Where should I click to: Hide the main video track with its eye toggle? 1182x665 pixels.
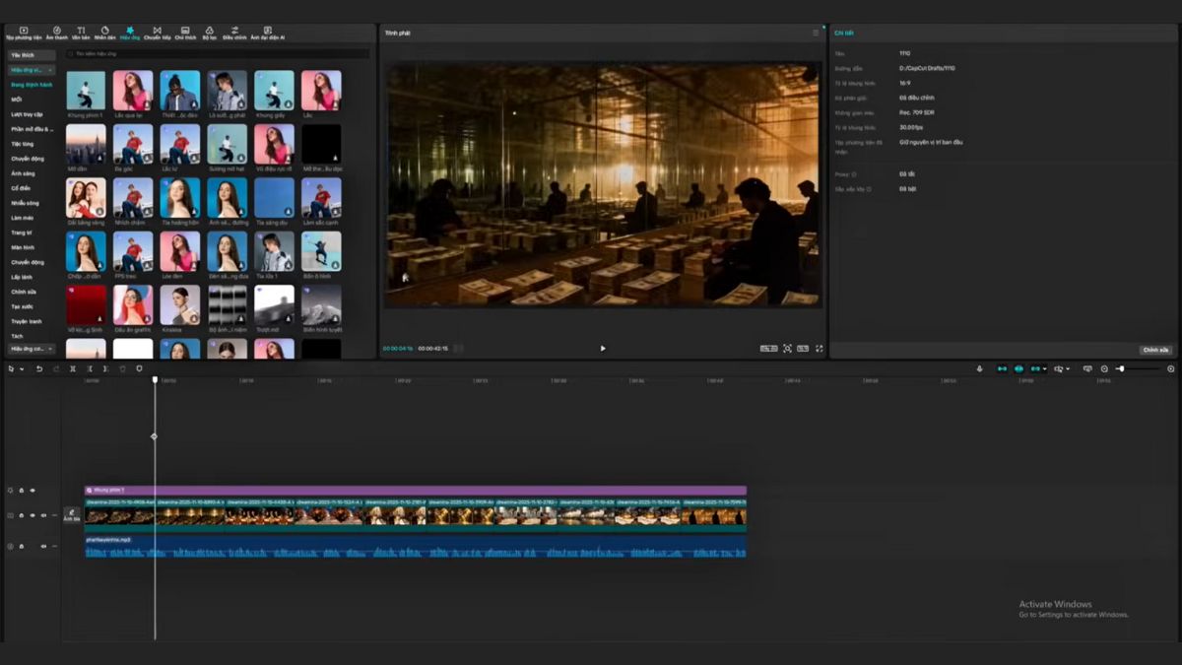(x=33, y=515)
